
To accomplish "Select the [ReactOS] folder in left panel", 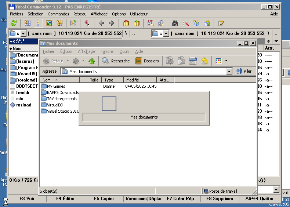I will click(x=23, y=74).
